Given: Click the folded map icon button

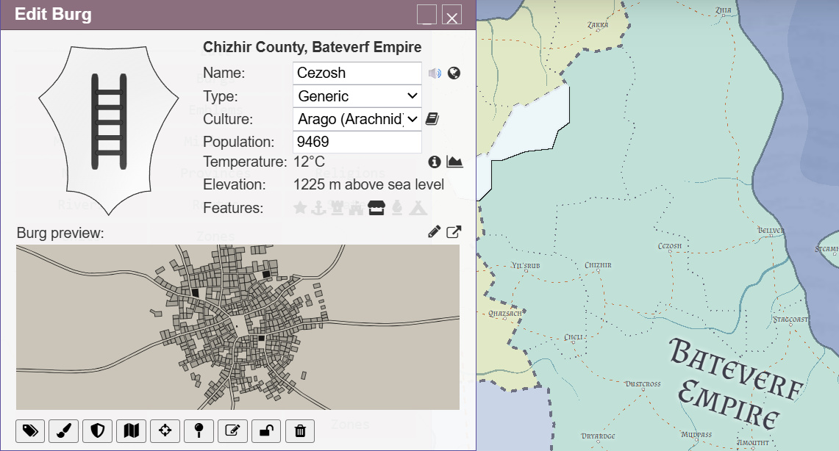Looking at the screenshot, I should (x=131, y=430).
